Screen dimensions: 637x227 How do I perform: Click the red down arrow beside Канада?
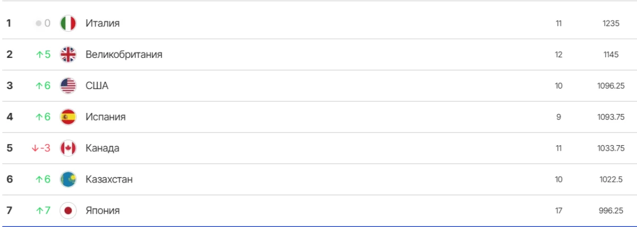(x=35, y=149)
